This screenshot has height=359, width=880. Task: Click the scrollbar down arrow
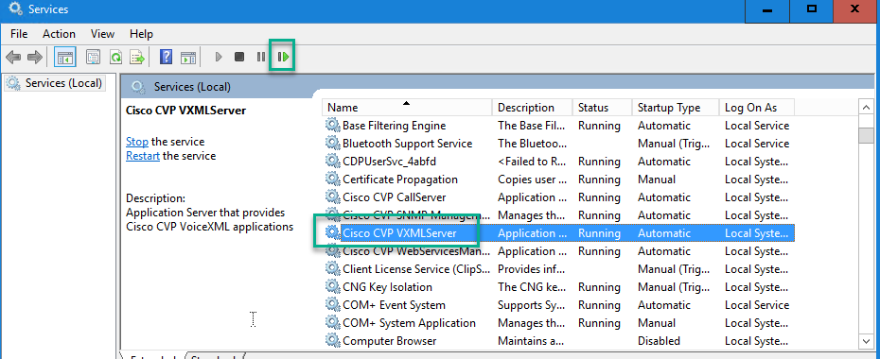click(x=867, y=340)
